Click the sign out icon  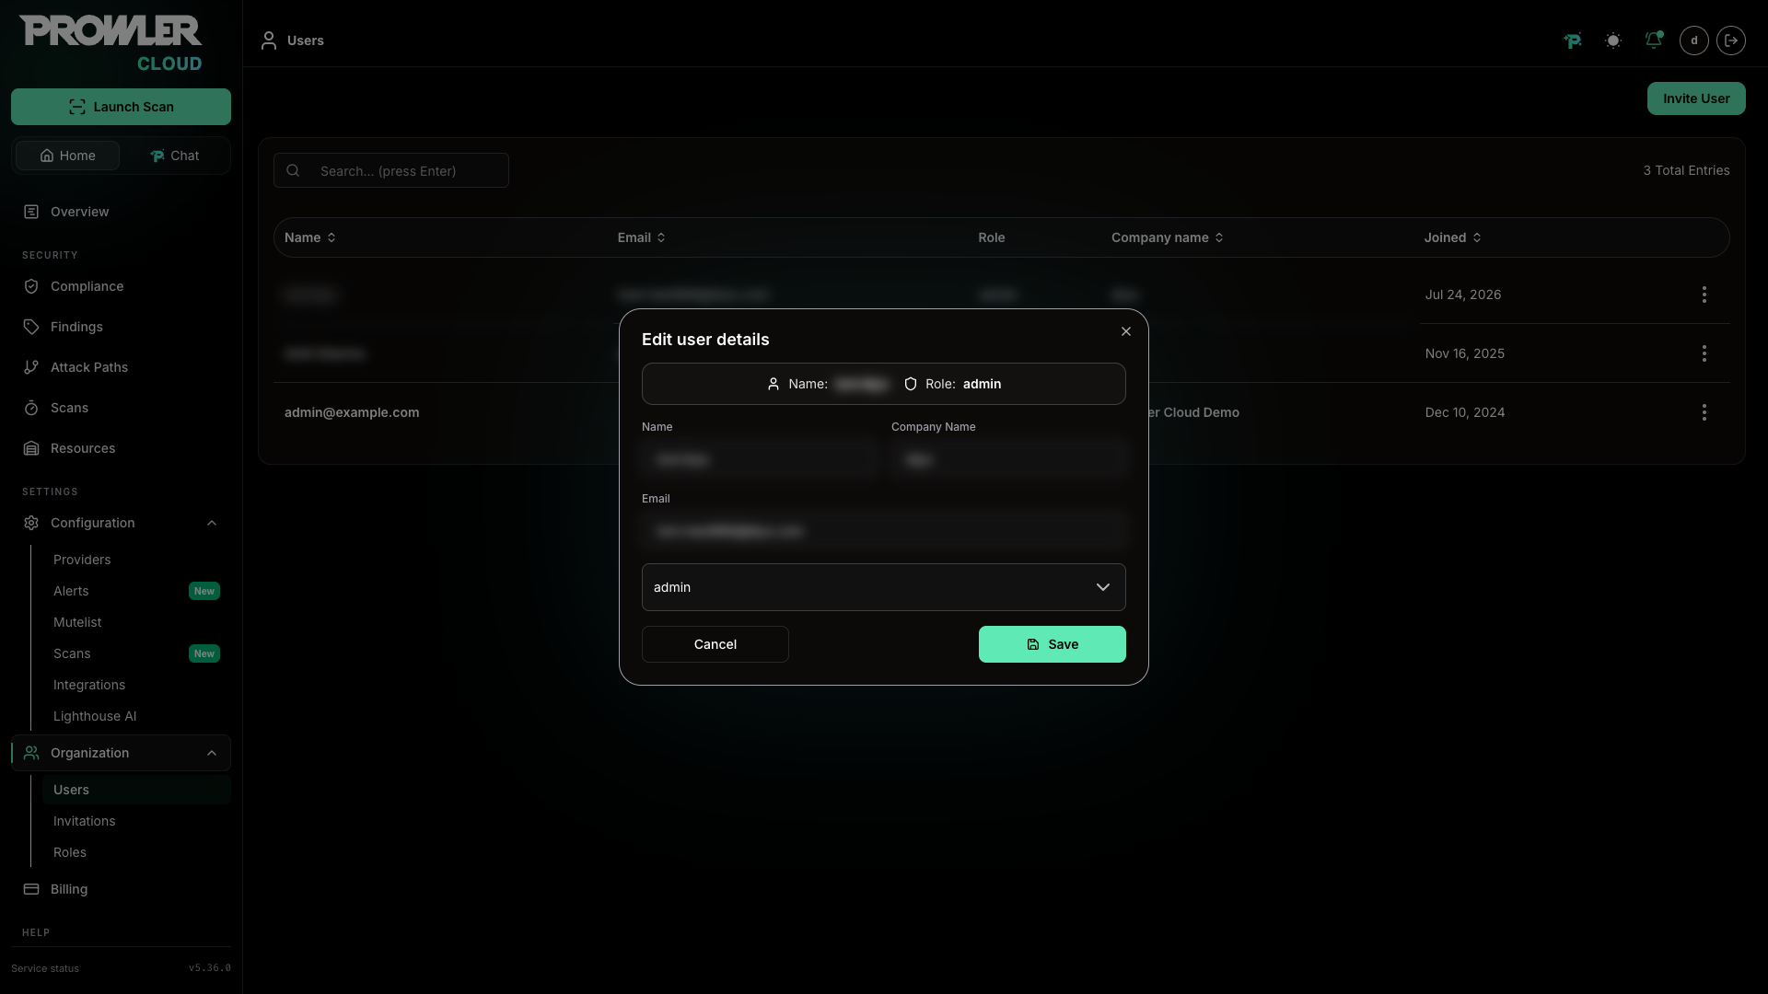pos(1731,40)
